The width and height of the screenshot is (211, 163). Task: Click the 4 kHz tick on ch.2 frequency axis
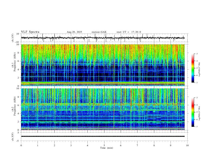[18, 113]
